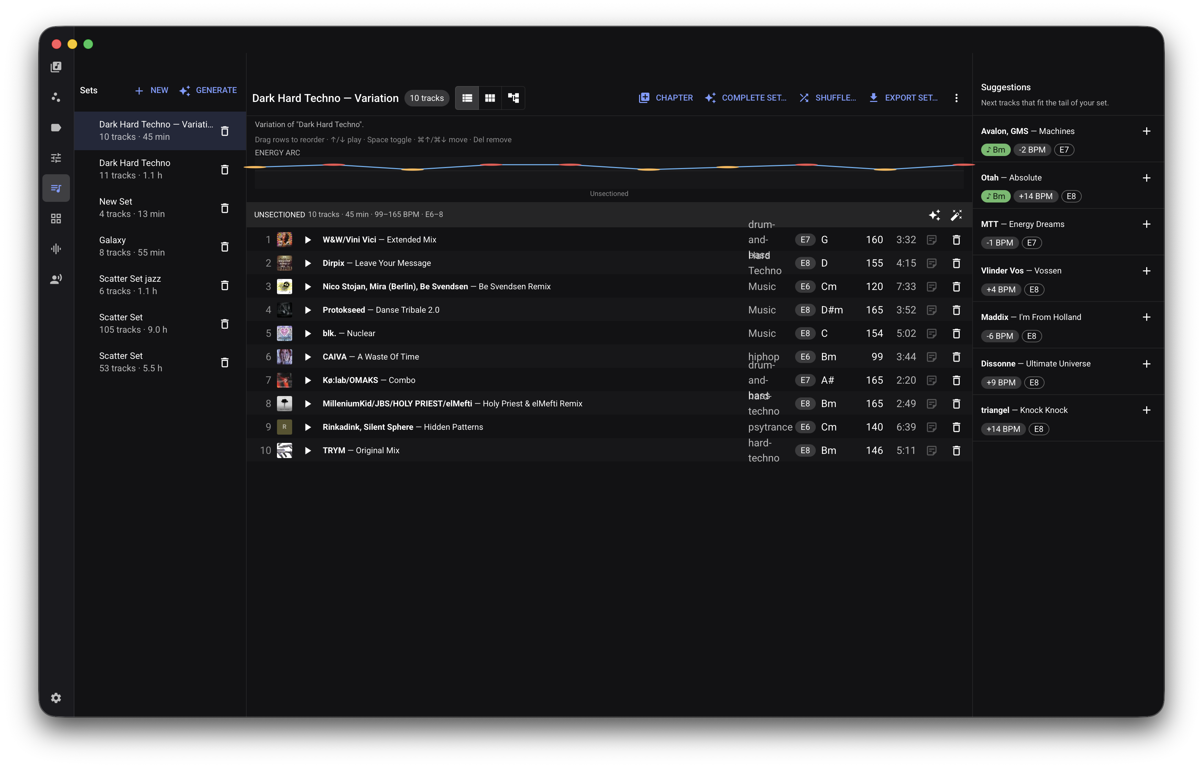Screen dimensions: 1203x768
Task: Click COMPLETE SET button
Action: tap(746, 98)
